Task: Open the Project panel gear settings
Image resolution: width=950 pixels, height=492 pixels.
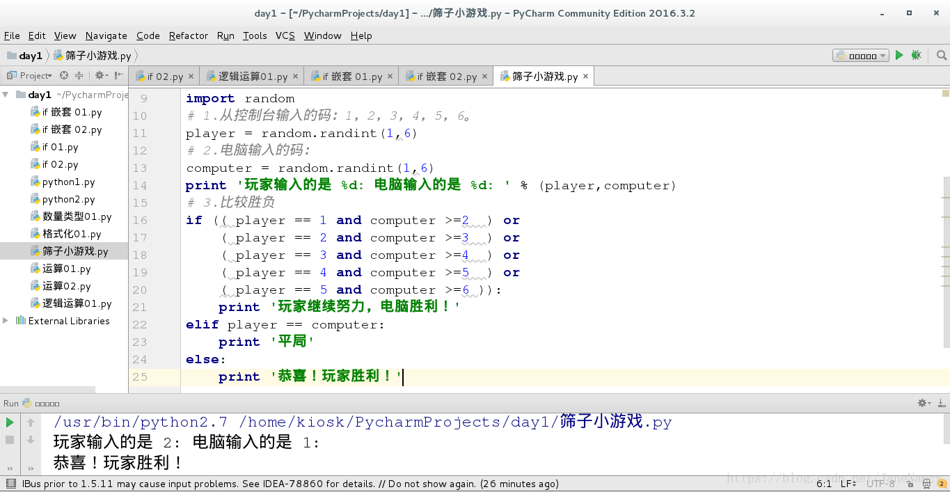Action: tap(101, 75)
